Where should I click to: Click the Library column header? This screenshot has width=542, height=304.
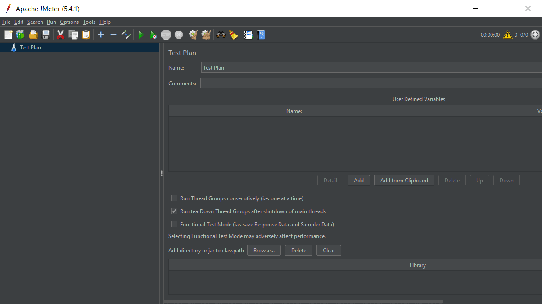355,265
